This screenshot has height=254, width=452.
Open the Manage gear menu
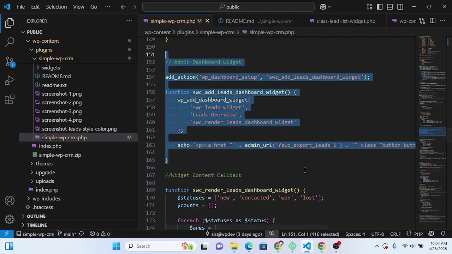[x=10, y=220]
